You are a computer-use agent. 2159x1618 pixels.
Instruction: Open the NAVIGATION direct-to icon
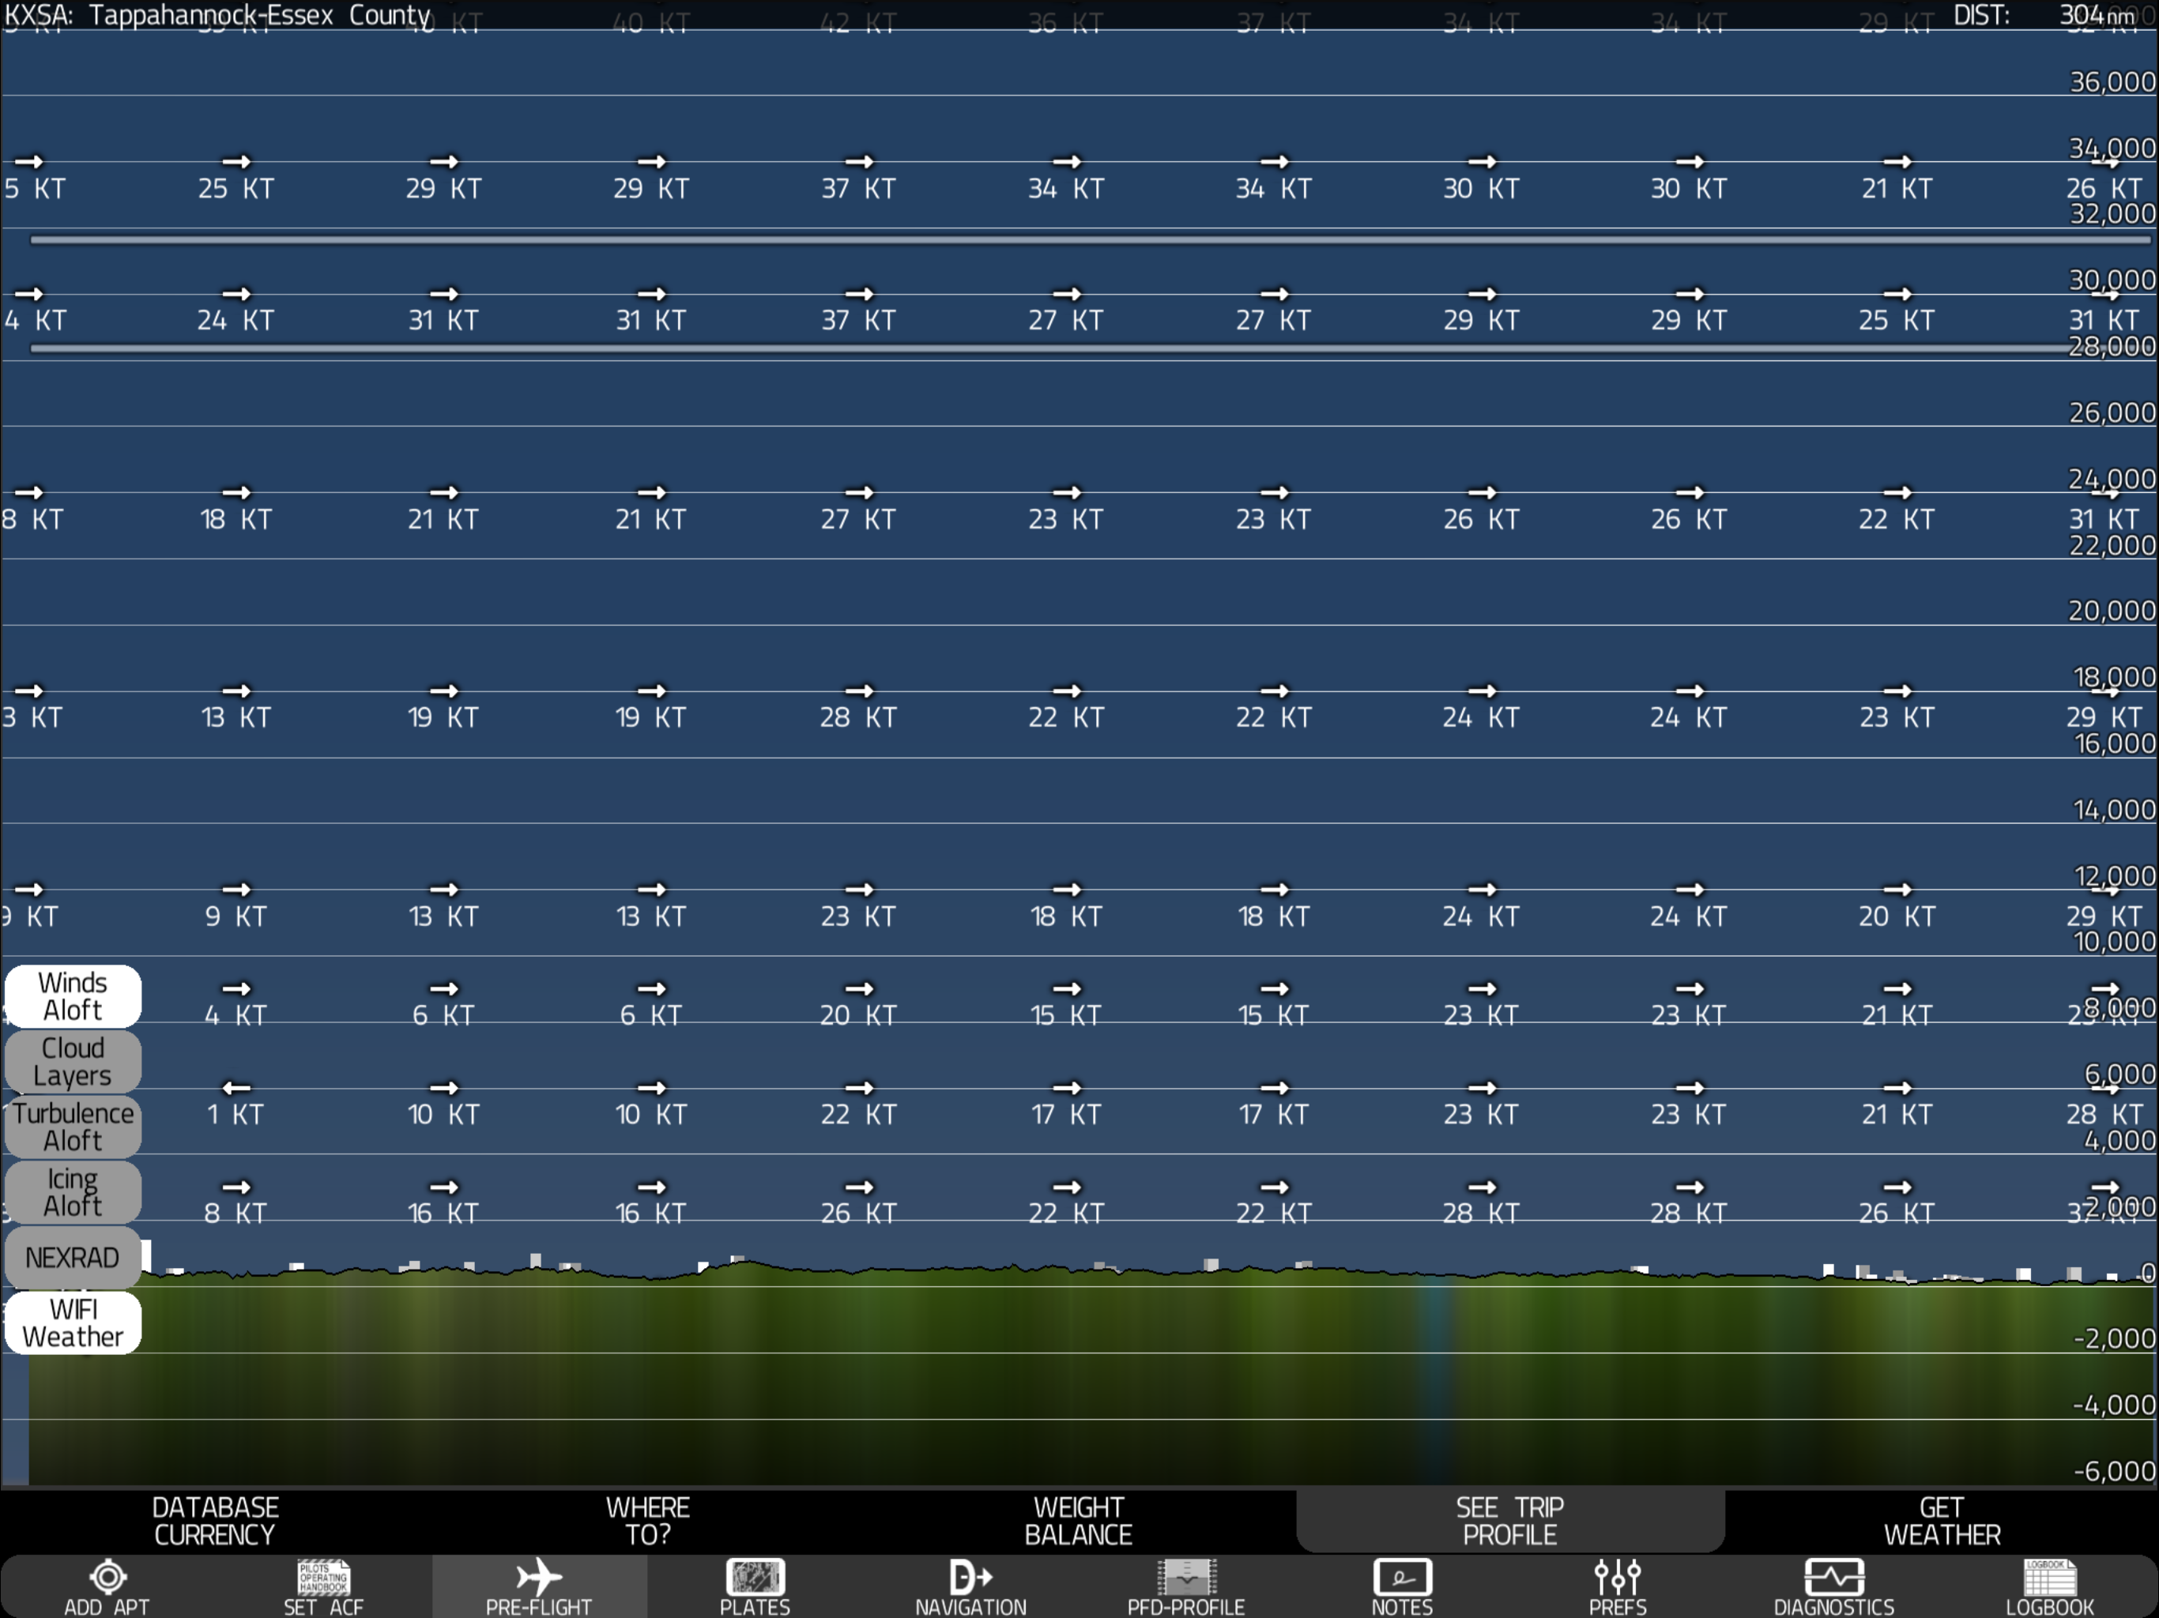970,1577
